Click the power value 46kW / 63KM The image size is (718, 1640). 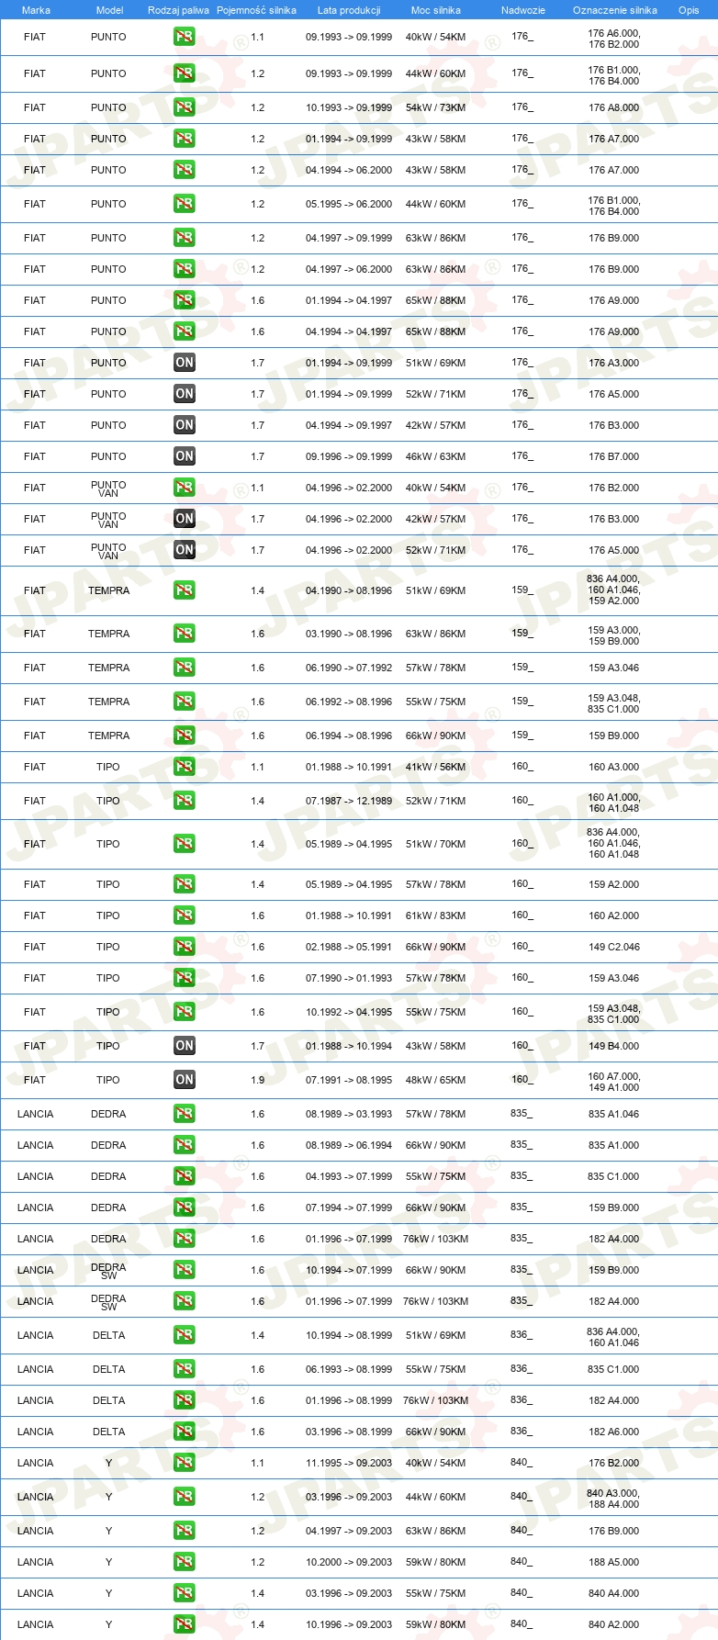click(436, 456)
